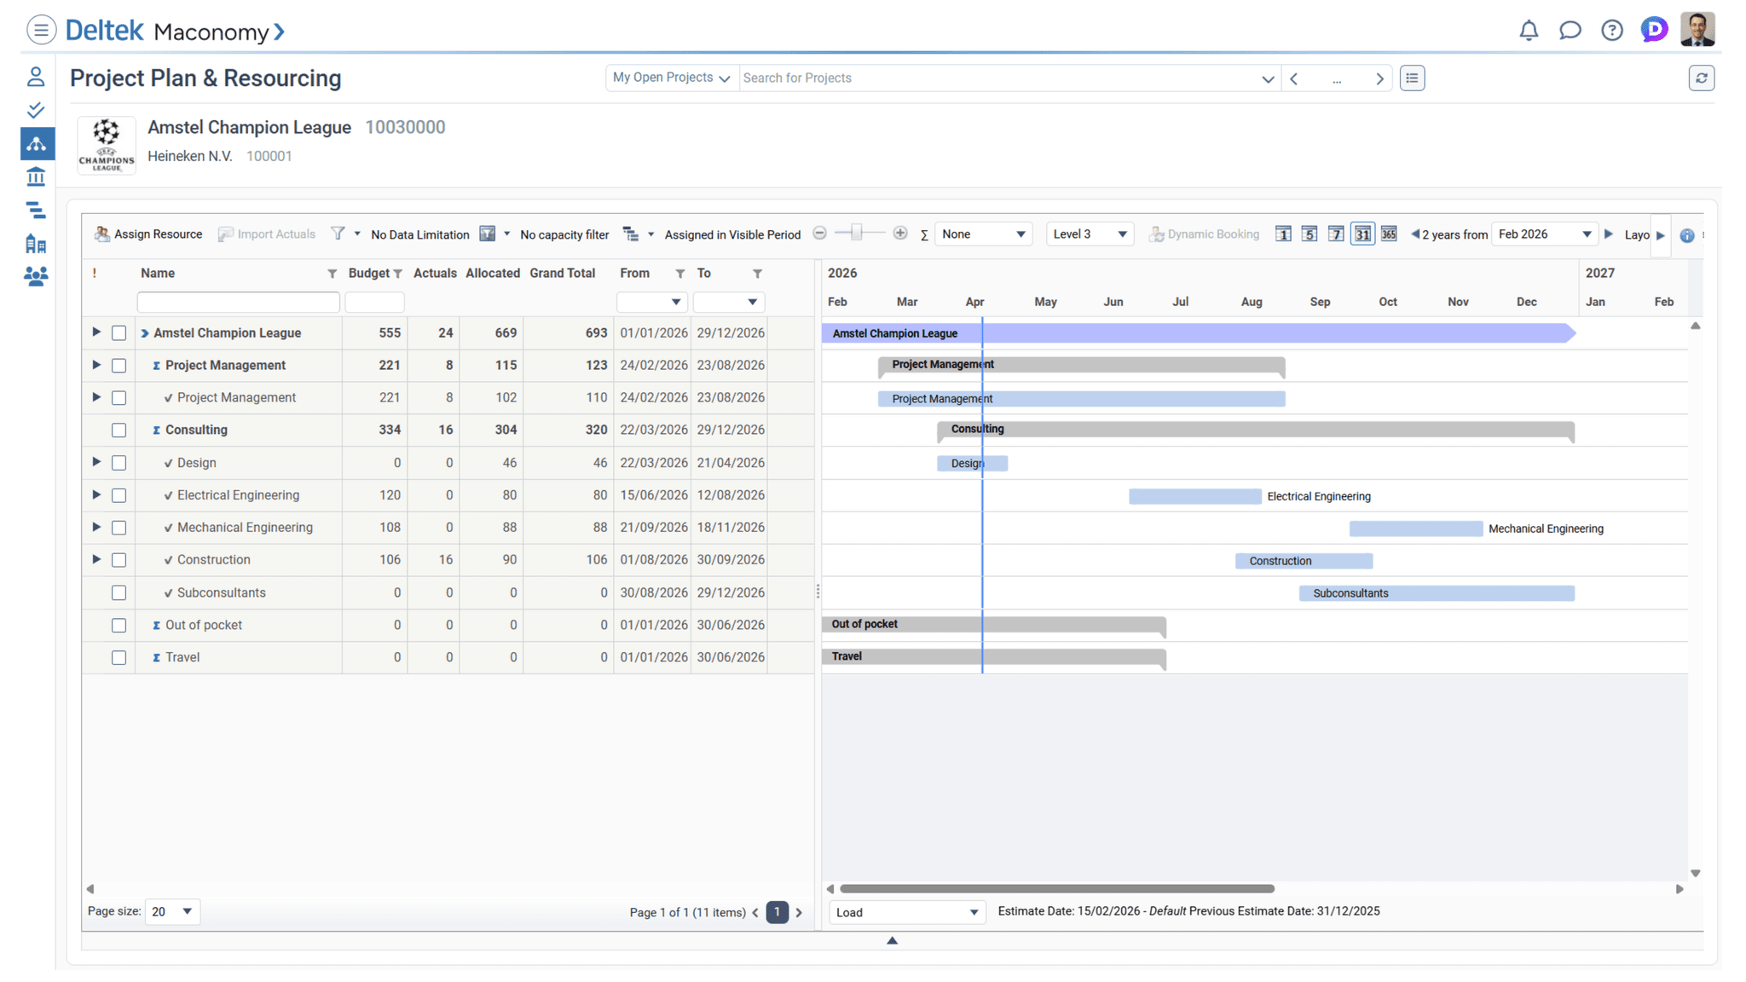Select the 365-day calendar view icon
The height and width of the screenshot is (982, 1746).
tap(1388, 234)
